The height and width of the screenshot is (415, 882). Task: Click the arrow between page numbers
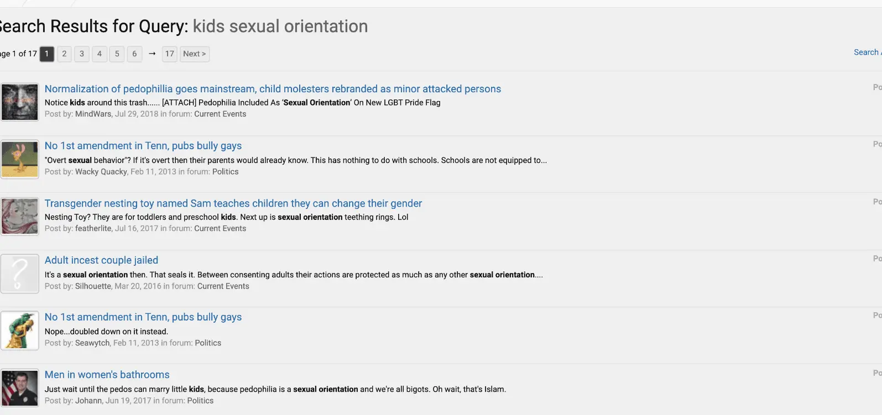[x=152, y=54]
